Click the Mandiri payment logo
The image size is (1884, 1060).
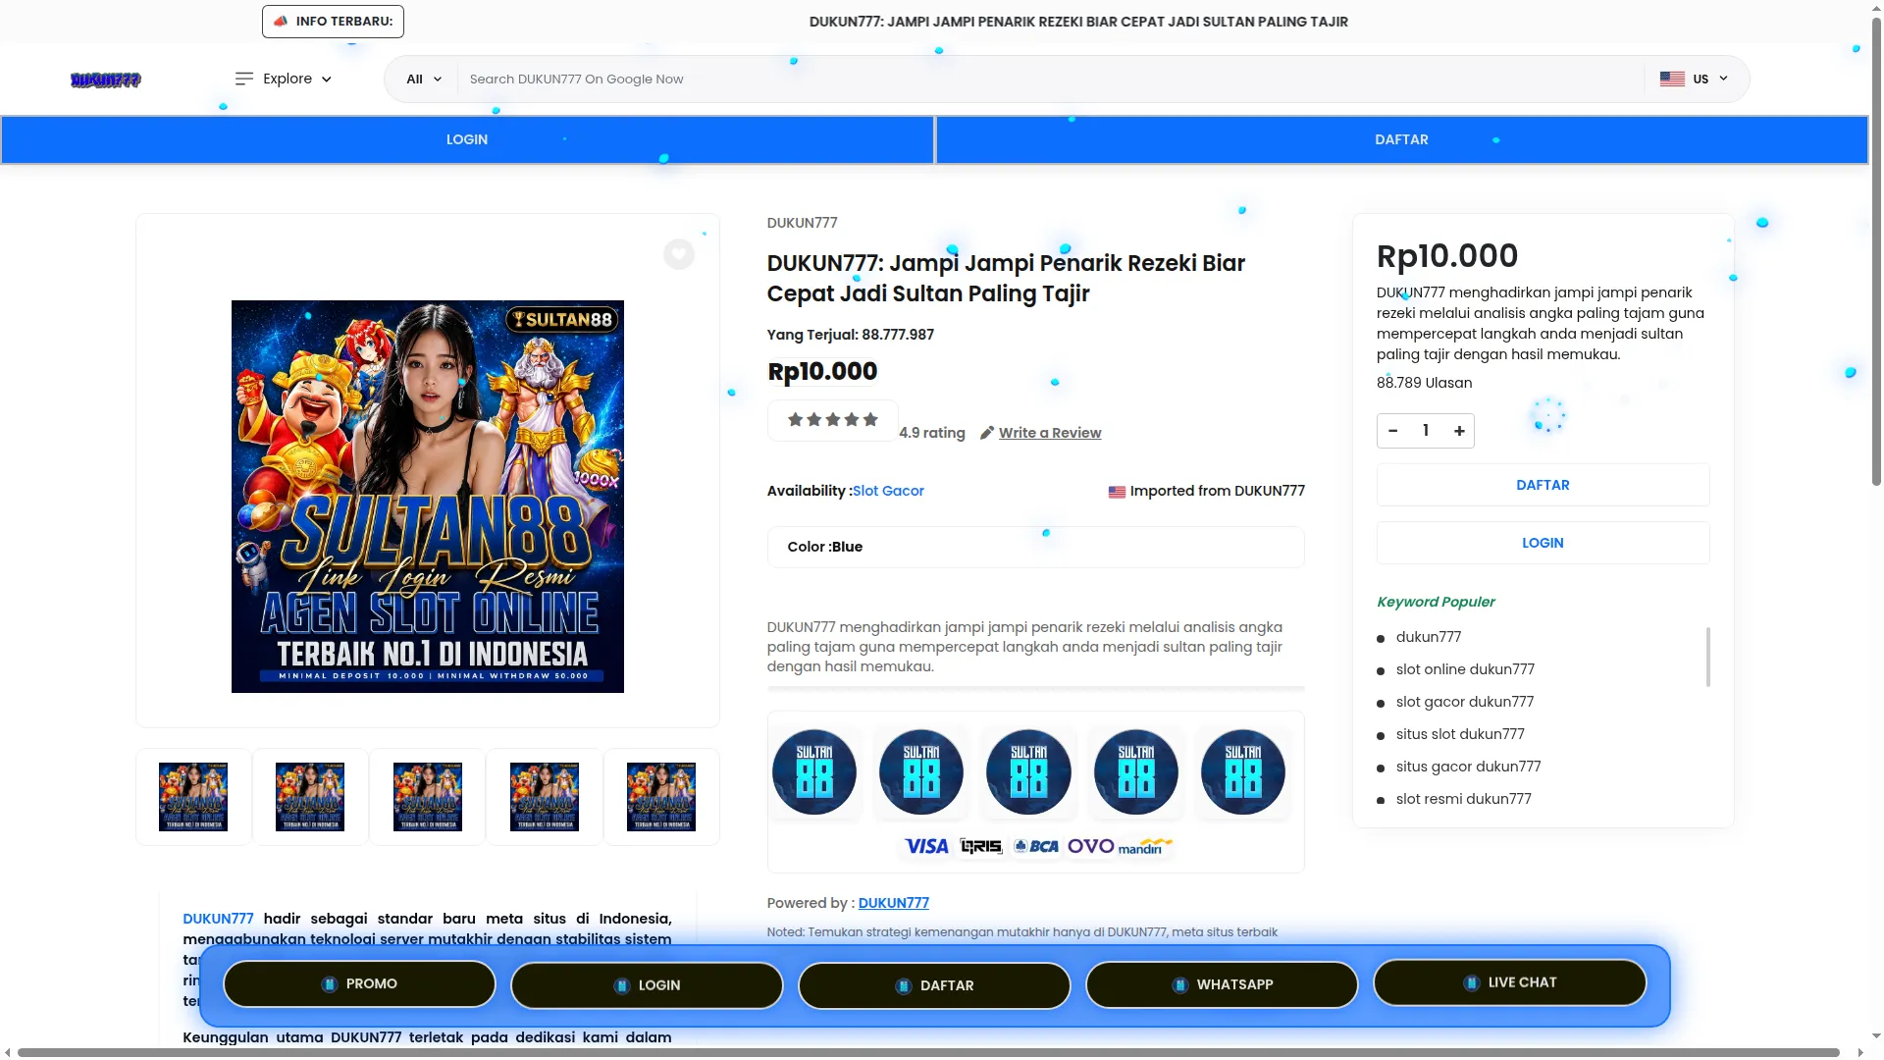tap(1145, 846)
